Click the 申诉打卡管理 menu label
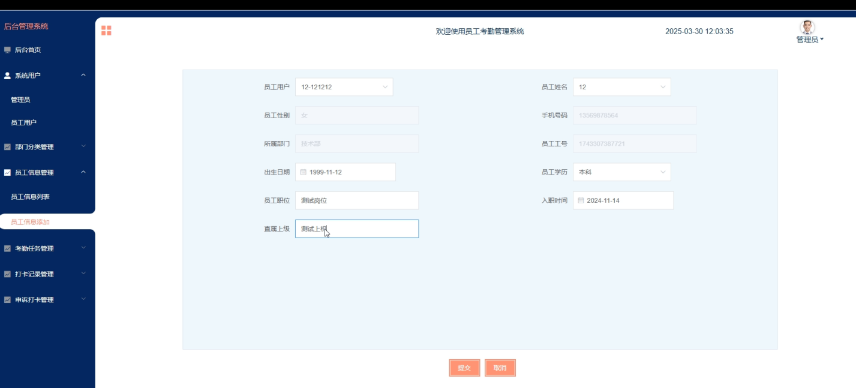856x388 pixels. (34, 300)
